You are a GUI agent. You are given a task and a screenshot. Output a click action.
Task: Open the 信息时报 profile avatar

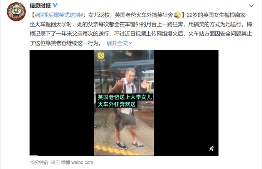point(16,12)
